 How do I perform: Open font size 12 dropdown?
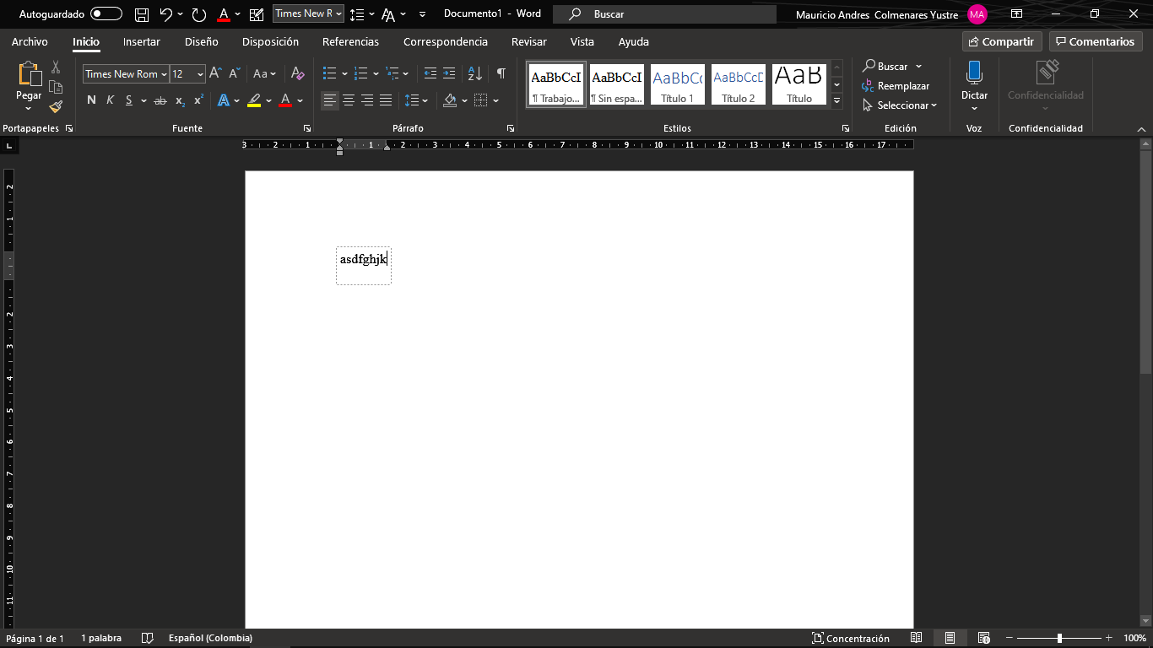[x=200, y=74]
